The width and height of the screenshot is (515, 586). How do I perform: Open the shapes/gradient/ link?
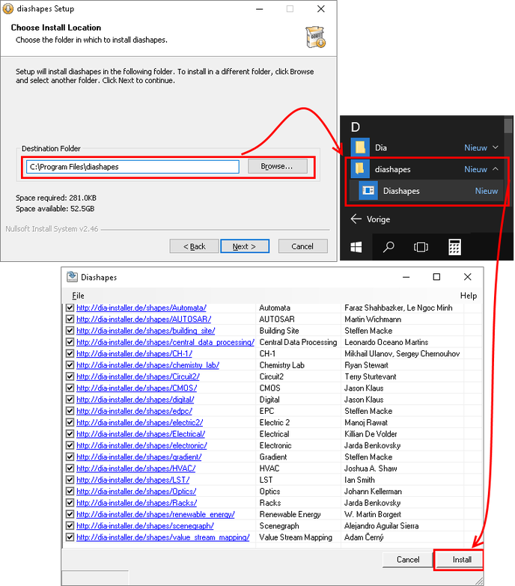tap(139, 457)
